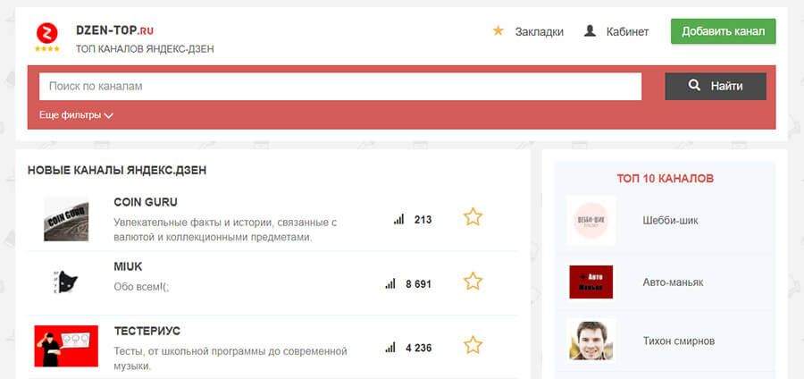Image resolution: width=804 pixels, height=379 pixels.
Task: Toggle the star bookmark for MIUK
Action: pyautogui.click(x=473, y=281)
